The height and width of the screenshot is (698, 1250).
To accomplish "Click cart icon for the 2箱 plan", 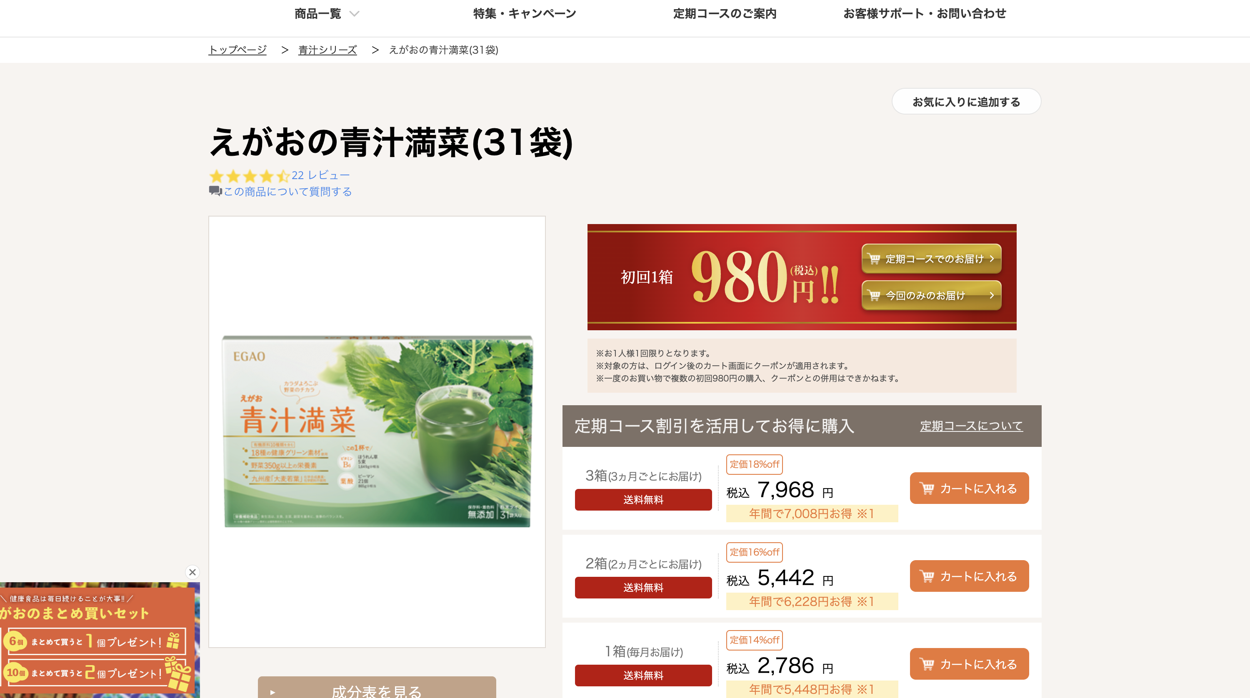I will tap(927, 576).
